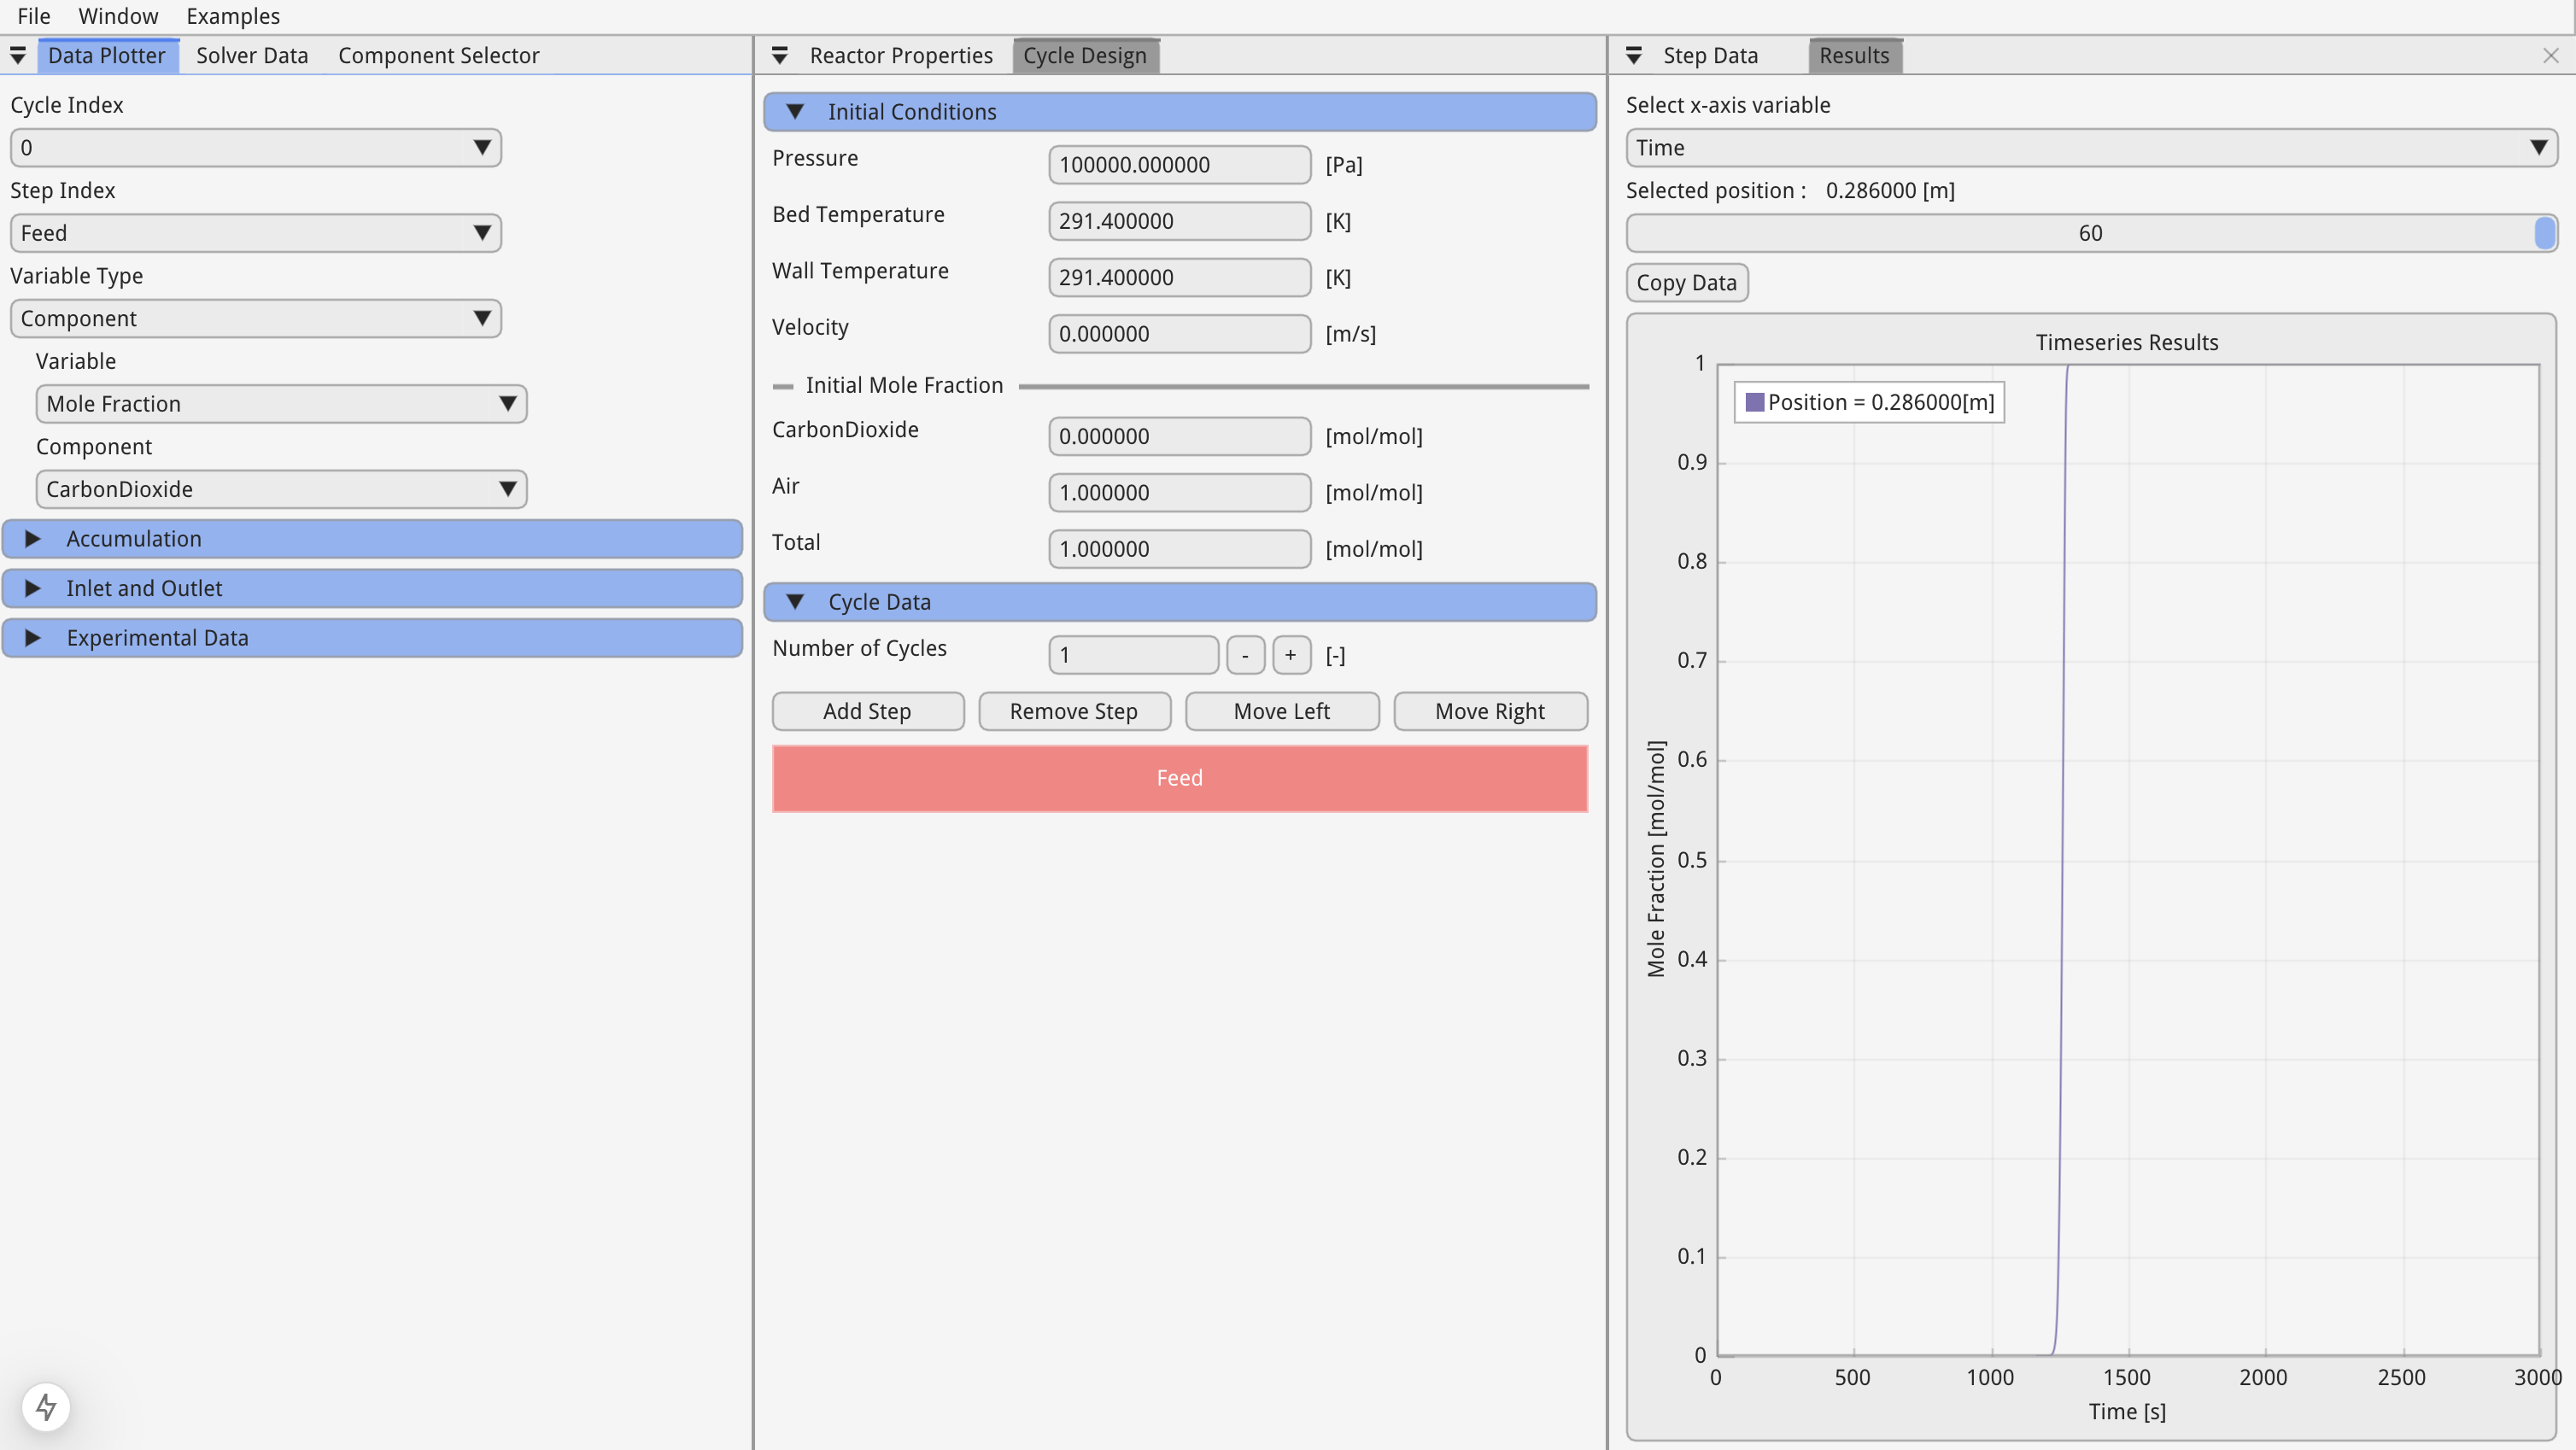Click the Add Step button
The height and width of the screenshot is (1450, 2576).
(867, 711)
